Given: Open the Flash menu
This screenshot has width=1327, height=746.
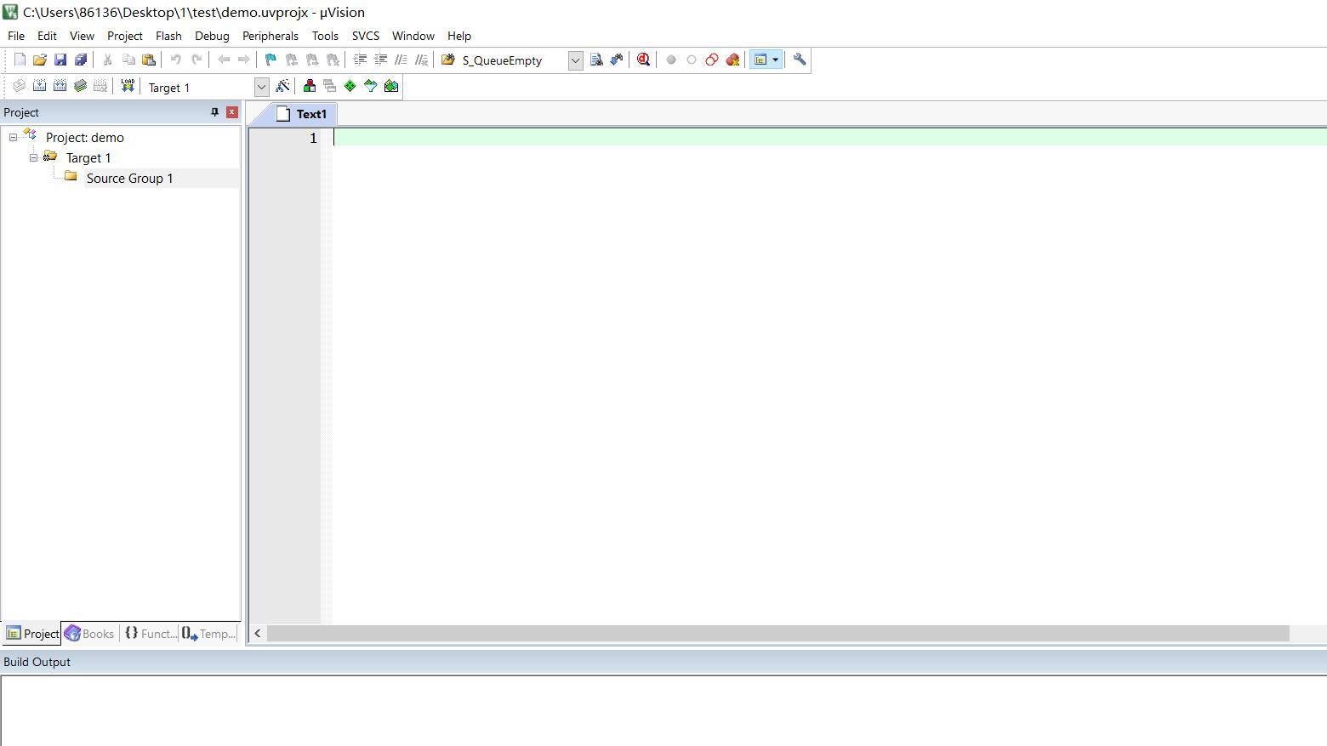Looking at the screenshot, I should coord(168,36).
